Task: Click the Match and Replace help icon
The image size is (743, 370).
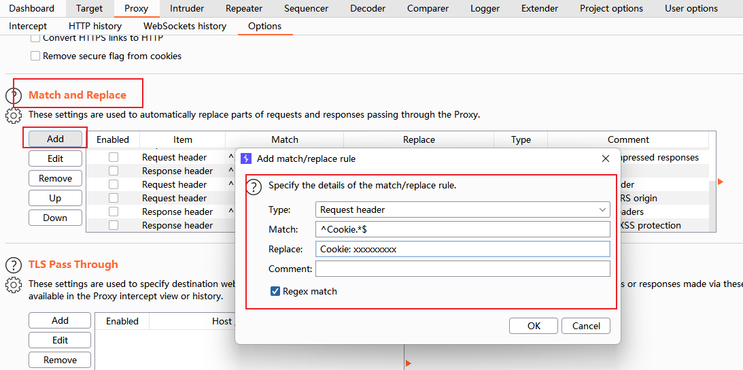Action: coord(14,97)
